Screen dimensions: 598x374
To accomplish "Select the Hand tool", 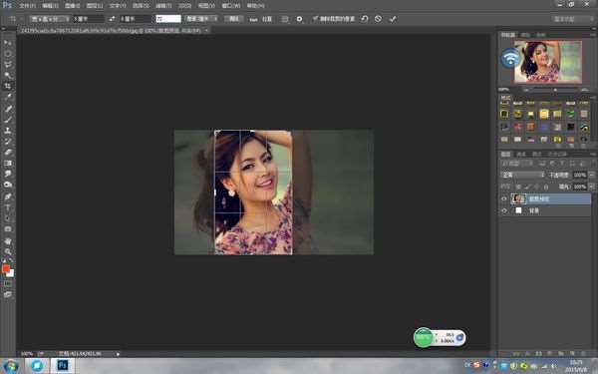I will pos(8,241).
